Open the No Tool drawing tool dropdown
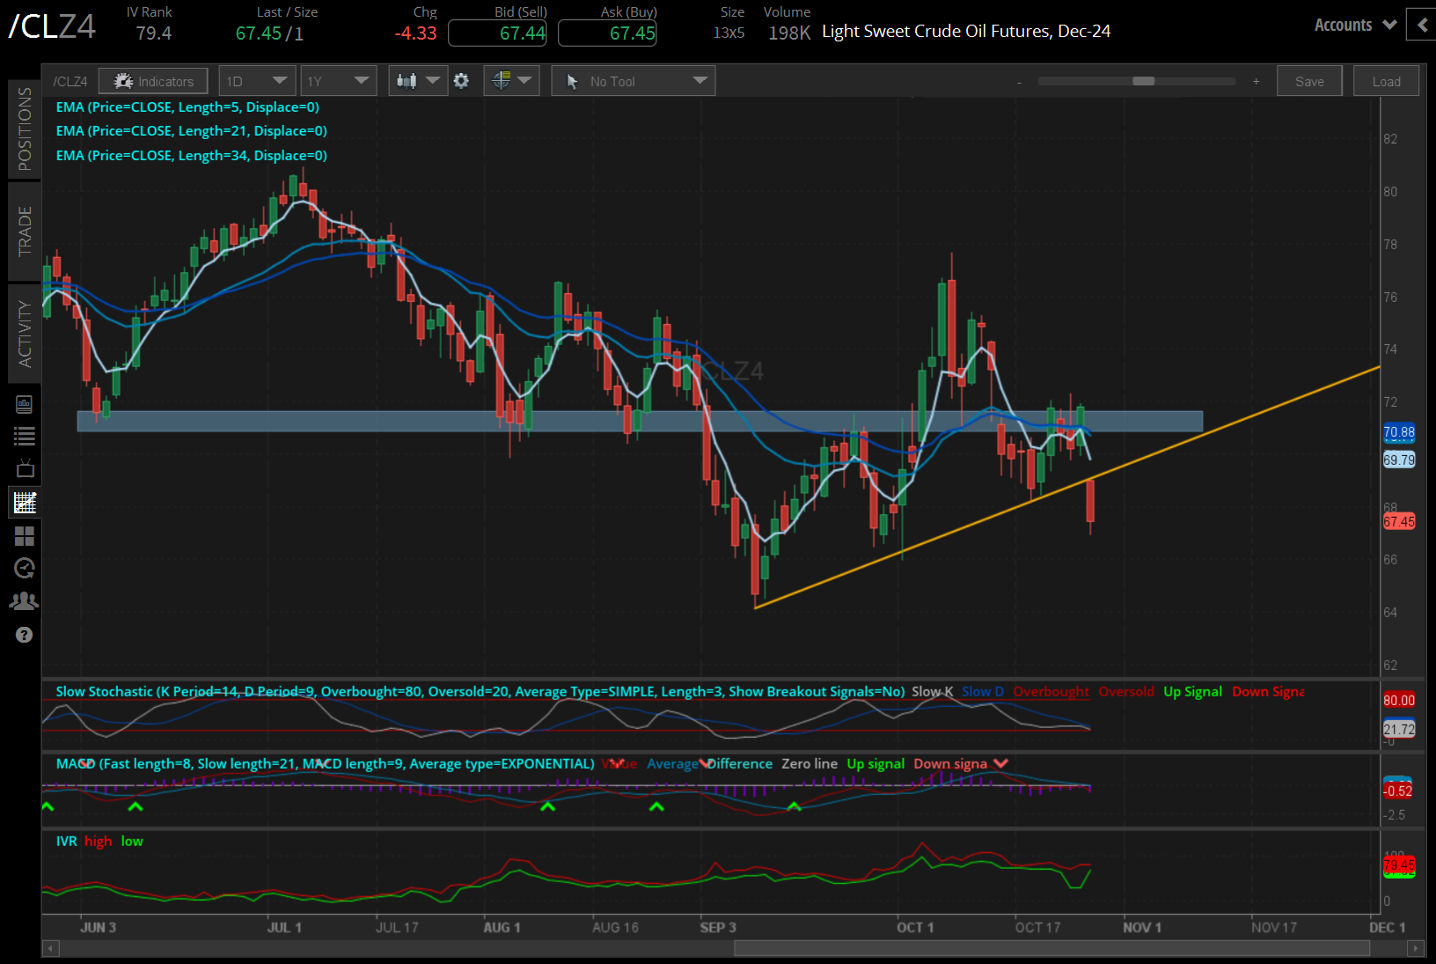This screenshot has height=964, width=1436. [x=633, y=80]
